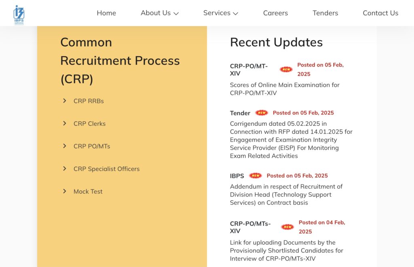Click NEW badge next to IBPS heading
The height and width of the screenshot is (267, 414).
256,176
